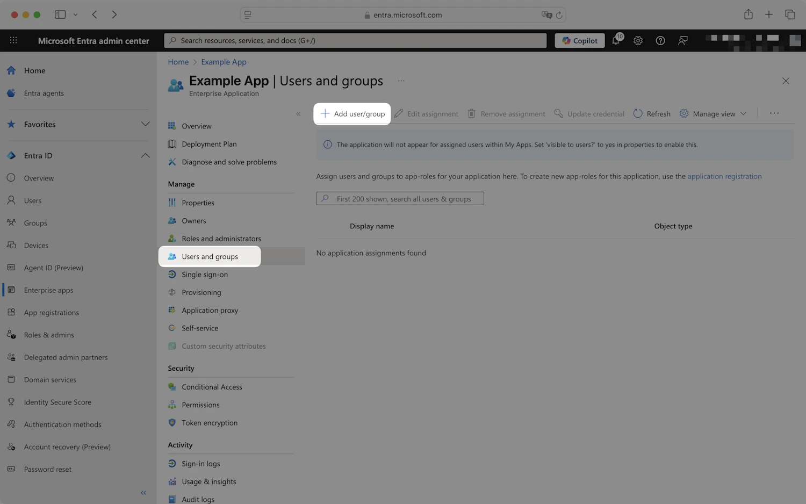Screen dimensions: 806x504
Task: Open the notifications bell
Action: (x=616, y=40)
